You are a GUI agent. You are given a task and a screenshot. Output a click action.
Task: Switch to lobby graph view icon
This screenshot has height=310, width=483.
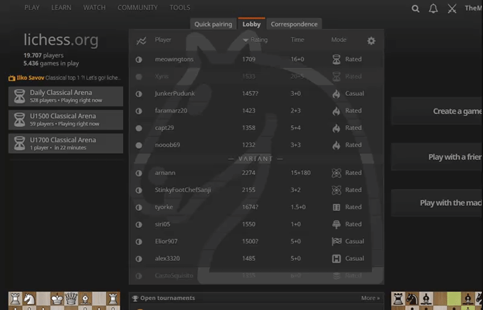[x=141, y=40]
